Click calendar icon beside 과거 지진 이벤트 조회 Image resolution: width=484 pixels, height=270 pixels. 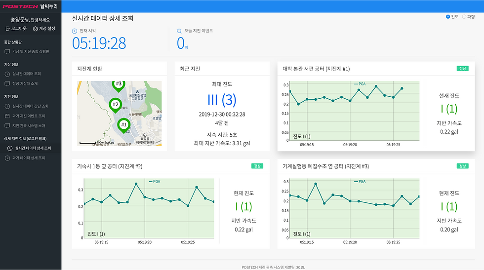(x=7, y=116)
